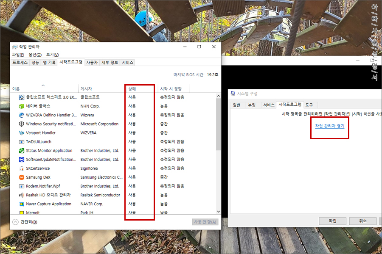Click the Status Monitor Application icon
Image resolution: width=382 pixels, height=254 pixels.
(22, 151)
